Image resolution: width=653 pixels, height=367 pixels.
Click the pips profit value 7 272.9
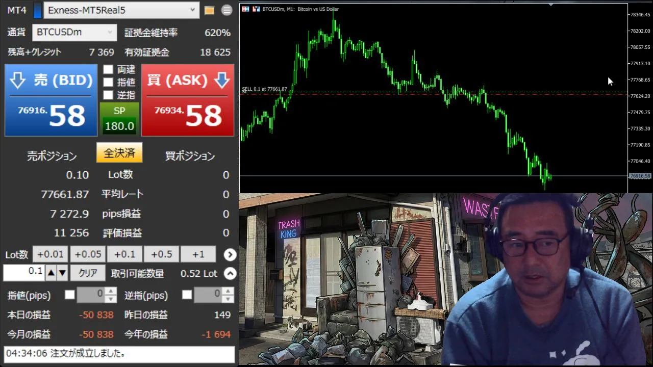(69, 214)
